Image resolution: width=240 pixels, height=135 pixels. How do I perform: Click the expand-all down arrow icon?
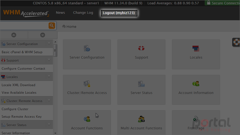pos(43,35)
